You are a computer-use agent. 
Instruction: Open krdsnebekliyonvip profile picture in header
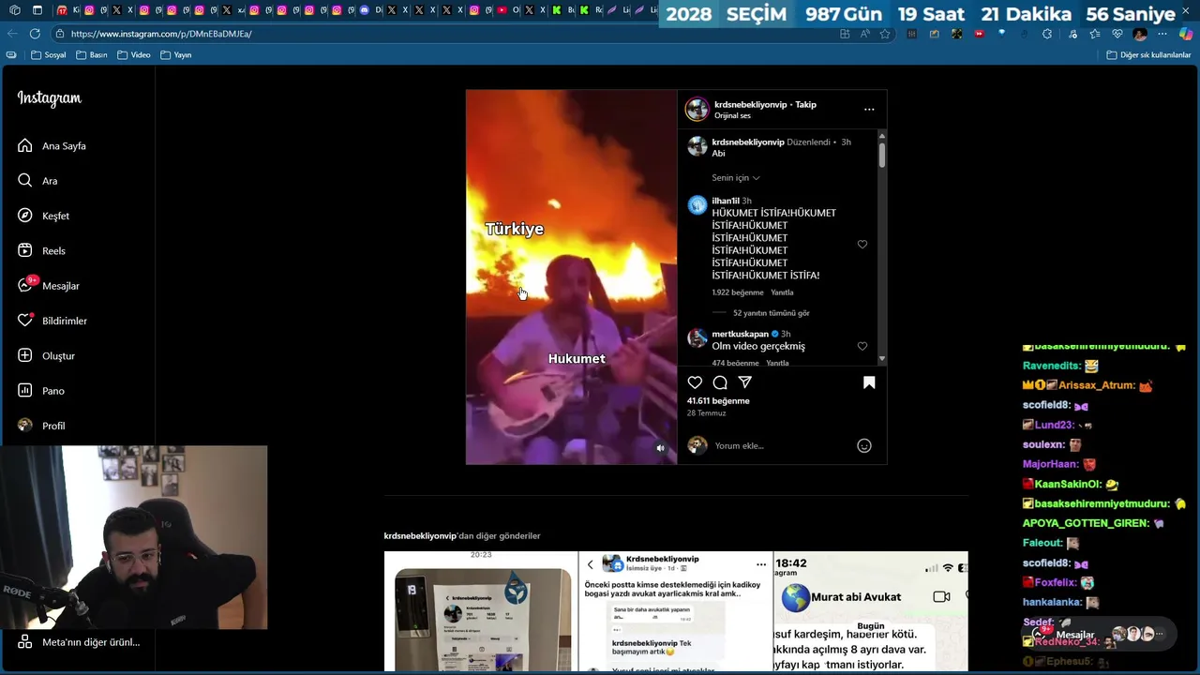pos(697,110)
